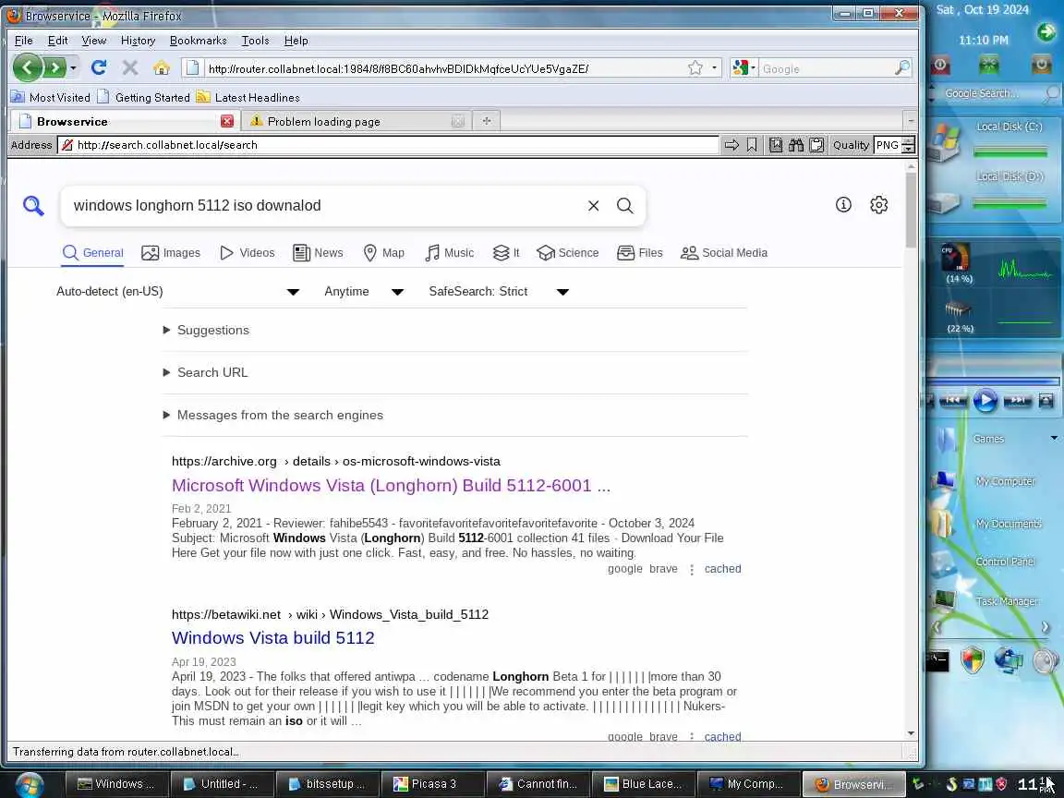Click the Local Disk (C:) drive icon

click(x=947, y=142)
